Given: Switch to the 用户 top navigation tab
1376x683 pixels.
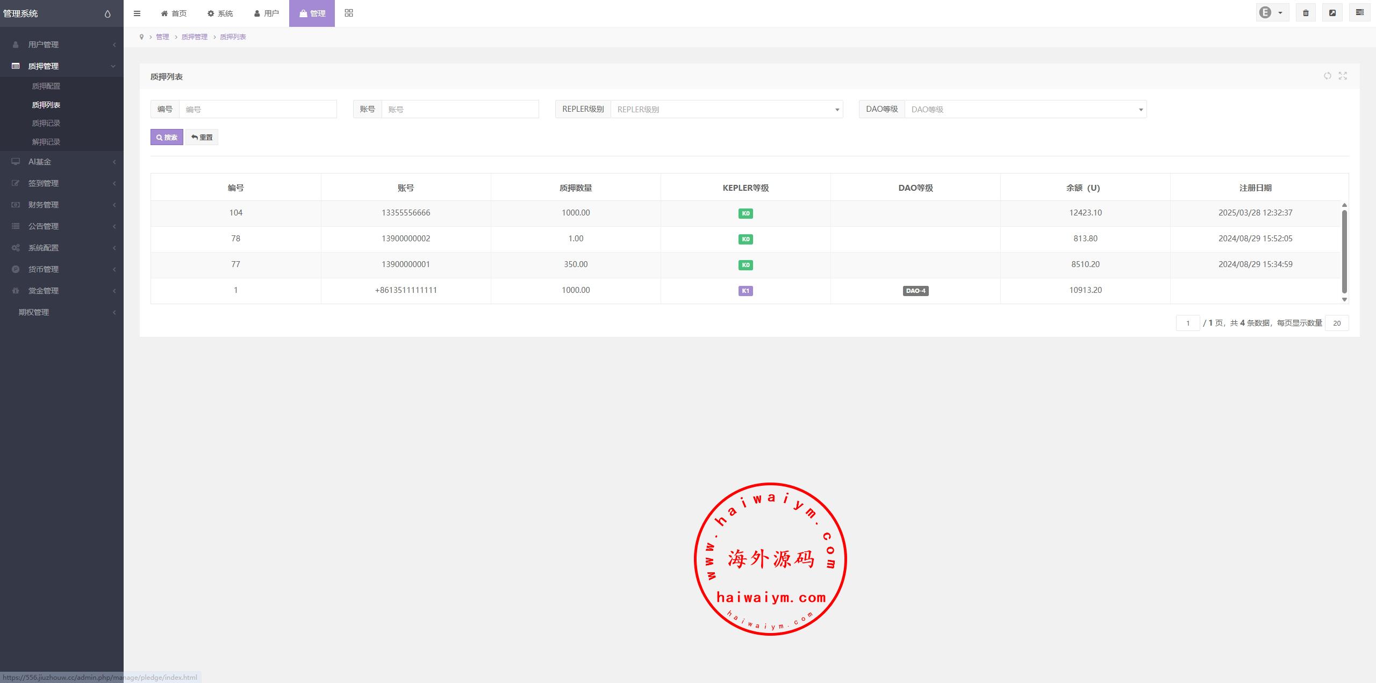Looking at the screenshot, I should (267, 13).
